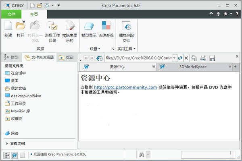Refresh the embedded browser page
Image resolution: width=242 pixels, height=161 pixels.
[x=180, y=58]
